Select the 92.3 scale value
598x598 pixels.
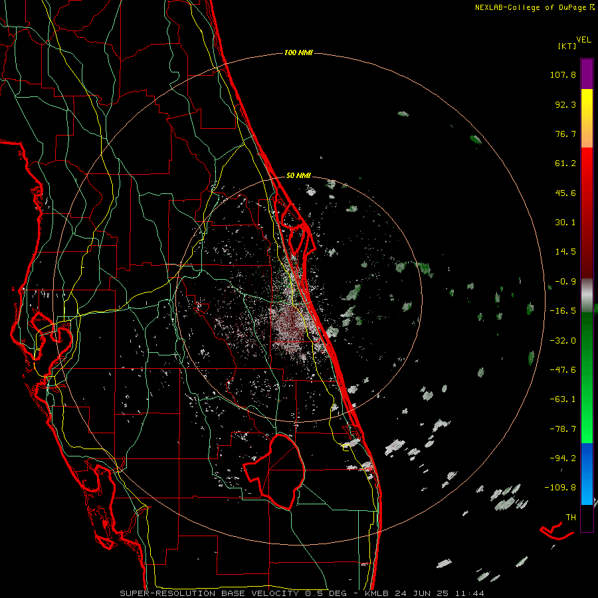[565, 104]
